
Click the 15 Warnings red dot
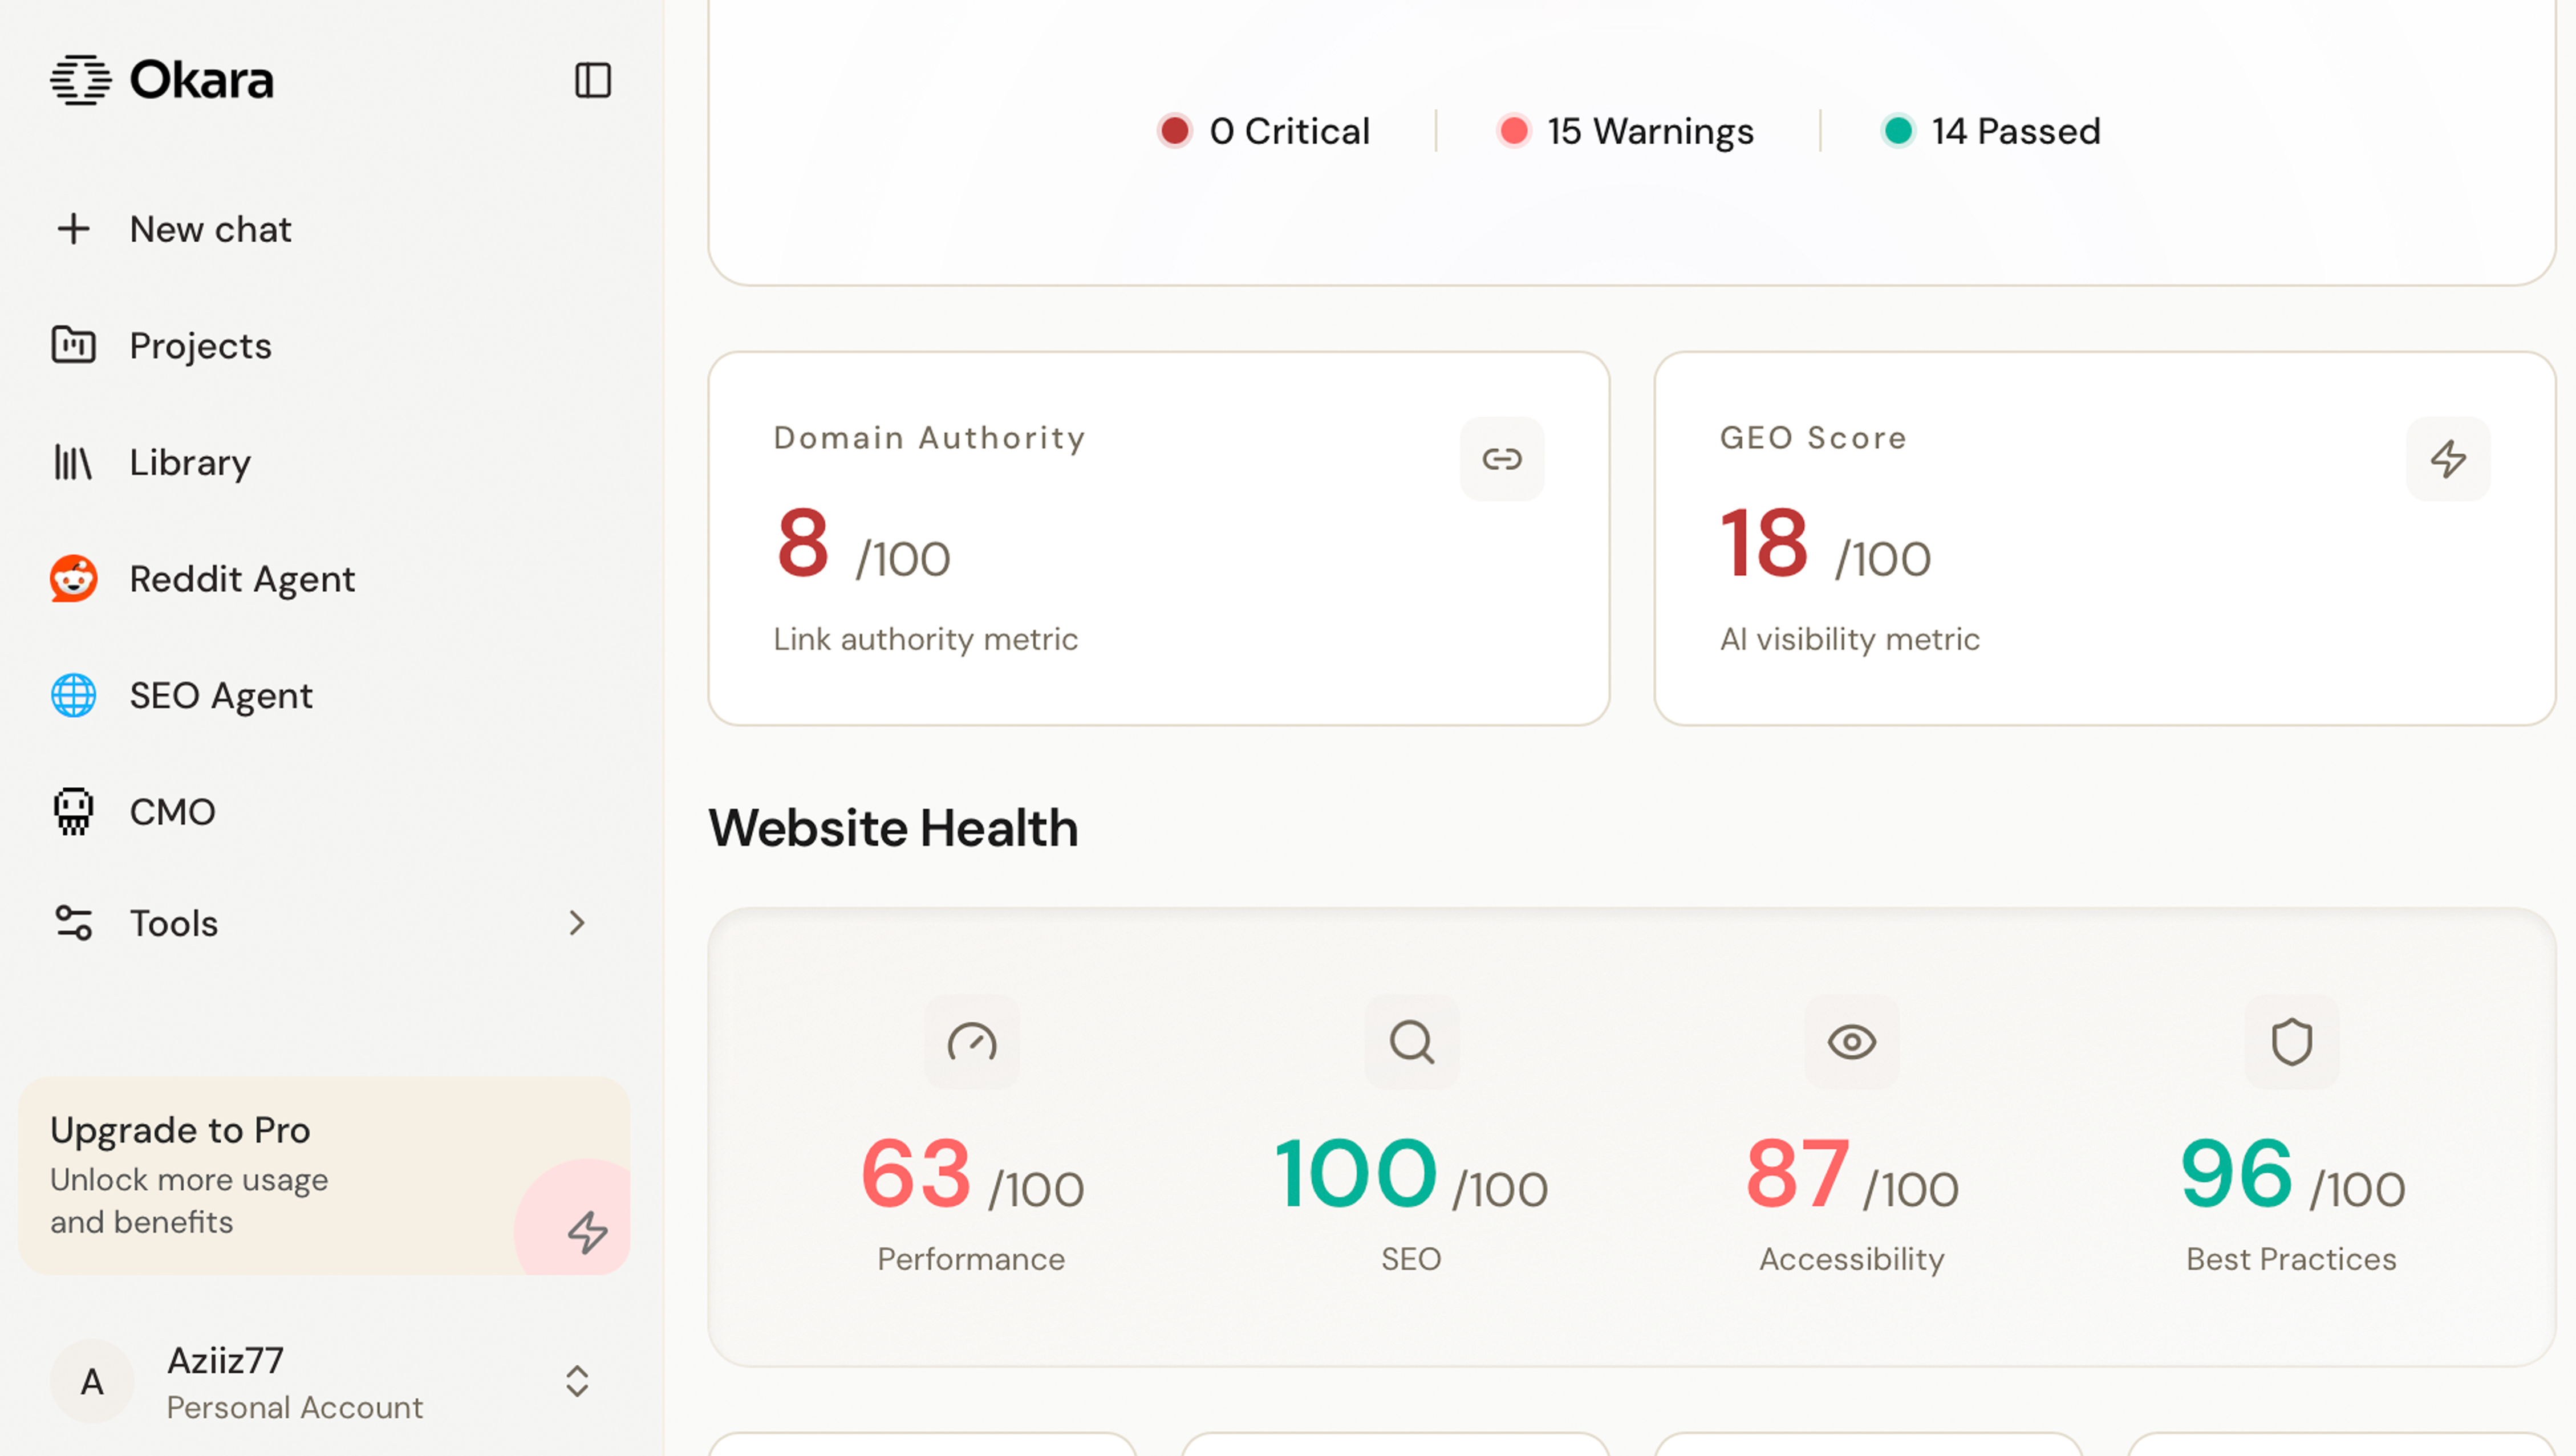coord(1514,131)
